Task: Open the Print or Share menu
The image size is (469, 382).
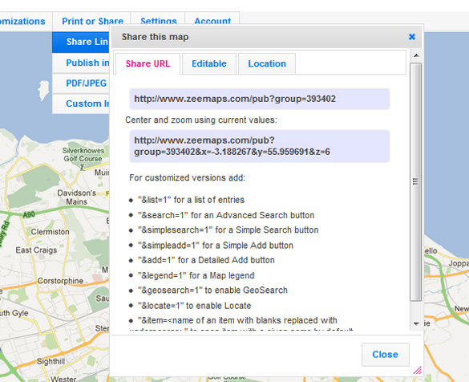Action: pos(92,21)
